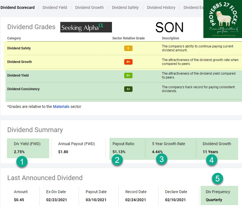Click the green number 5 circle marker
The image size is (242, 207).
[217, 178]
